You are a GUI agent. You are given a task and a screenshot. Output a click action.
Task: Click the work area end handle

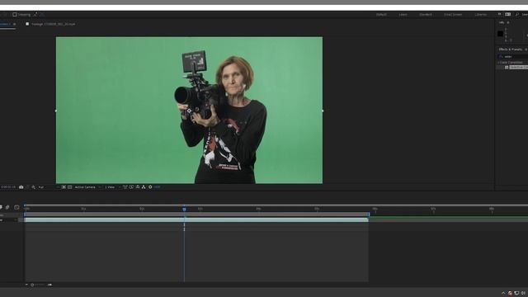(369, 214)
